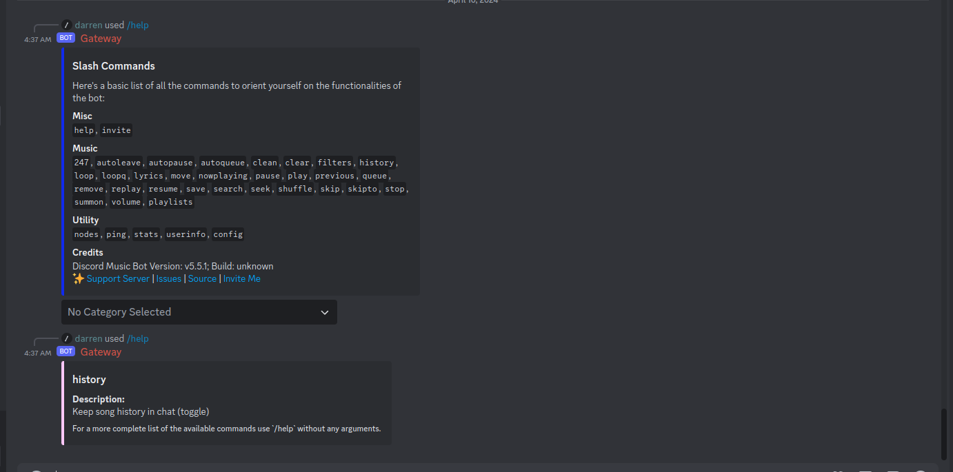Click 4:37 AM timestamp on history message

(38, 353)
